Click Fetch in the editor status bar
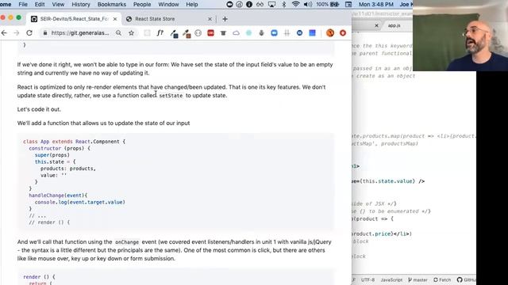This screenshot has height=285, width=508. pyautogui.click(x=442, y=279)
